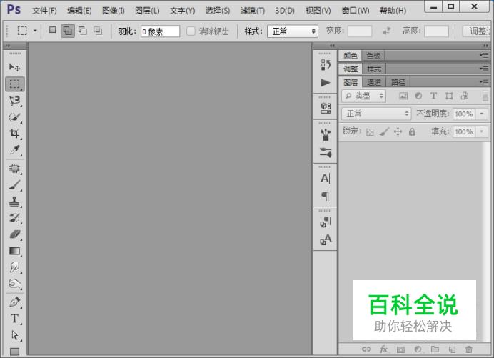Select the Path Selection tool
Image resolution: width=494 pixels, height=358 pixels.
point(14,335)
